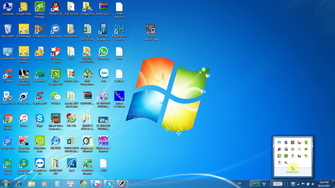Select the iTunes desktop icon
Screen dimensions: 335x188
pyautogui.click(x=24, y=120)
